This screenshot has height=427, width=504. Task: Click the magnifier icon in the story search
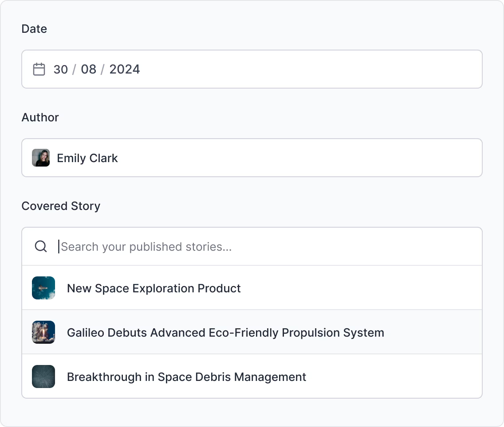(x=41, y=246)
